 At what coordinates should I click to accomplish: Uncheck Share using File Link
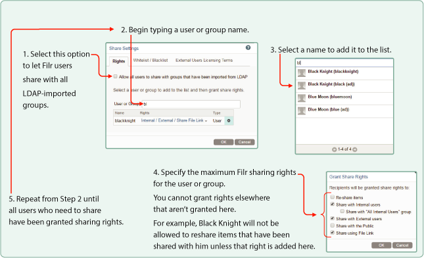333,232
